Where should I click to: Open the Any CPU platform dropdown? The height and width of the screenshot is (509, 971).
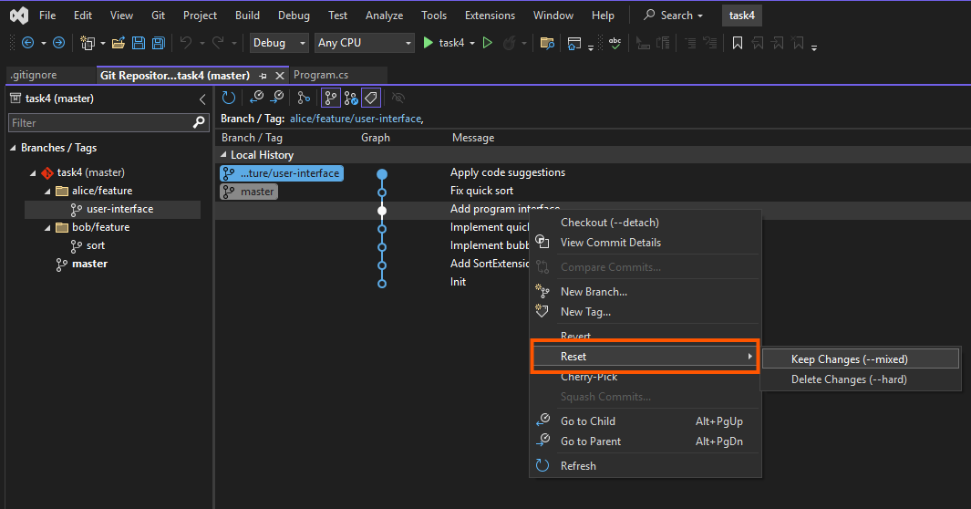pyautogui.click(x=365, y=43)
